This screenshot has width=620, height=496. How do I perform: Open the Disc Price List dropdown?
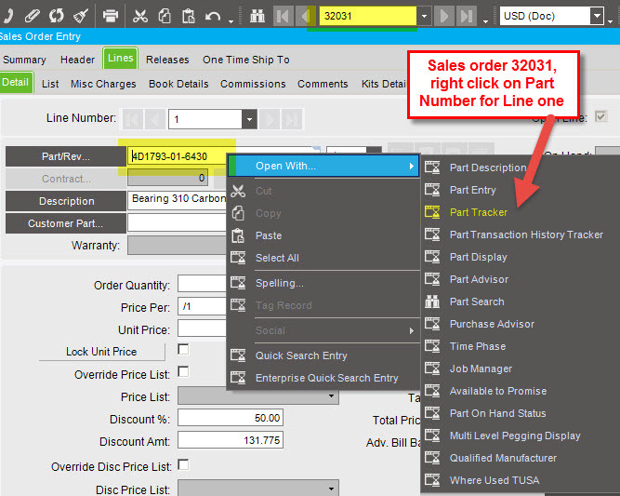coord(331,489)
